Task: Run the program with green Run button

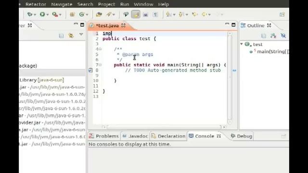Action: click(x=42, y=14)
